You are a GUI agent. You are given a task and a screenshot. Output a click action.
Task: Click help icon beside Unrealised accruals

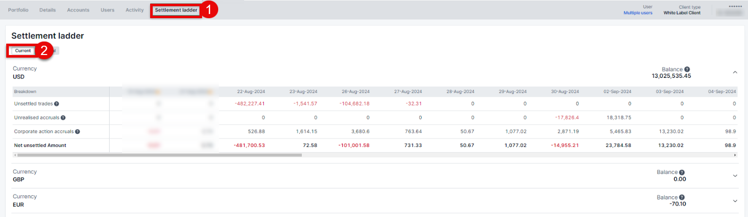coord(63,118)
